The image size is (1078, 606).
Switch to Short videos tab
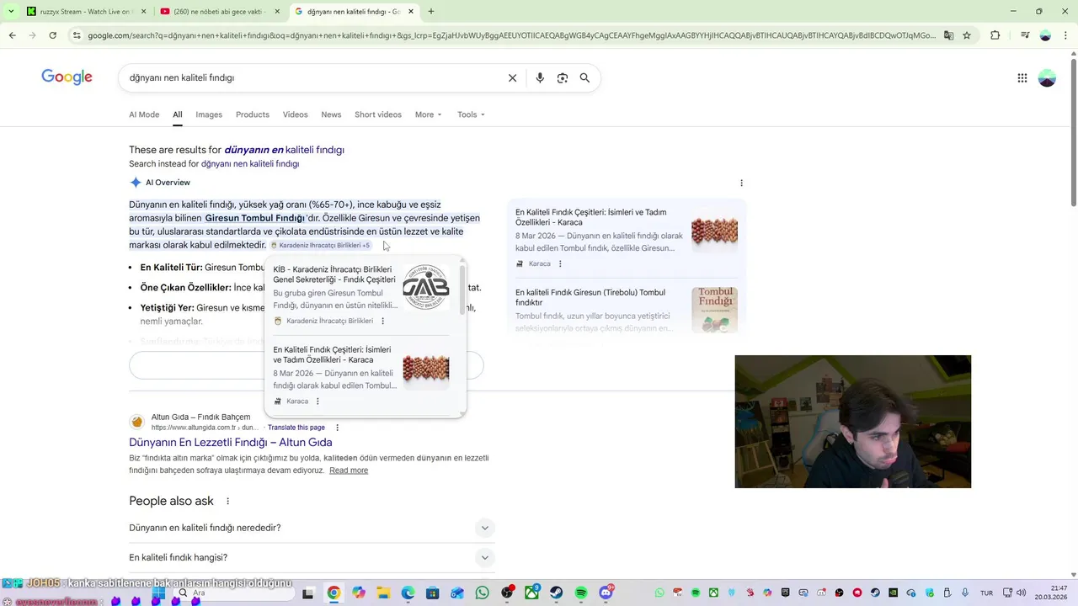[x=378, y=114]
